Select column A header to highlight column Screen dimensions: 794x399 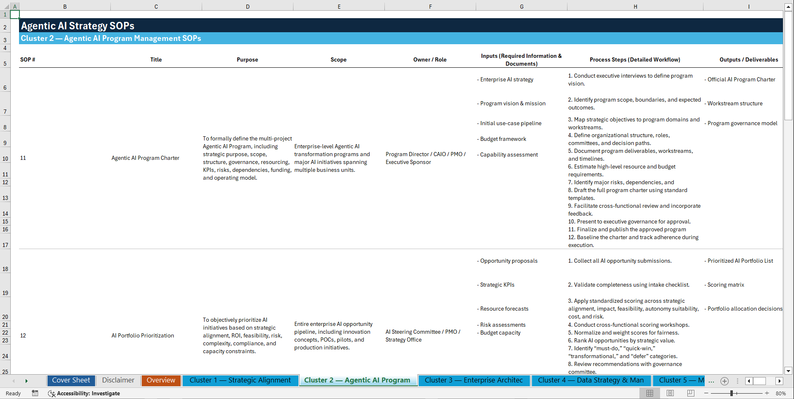tap(15, 6)
